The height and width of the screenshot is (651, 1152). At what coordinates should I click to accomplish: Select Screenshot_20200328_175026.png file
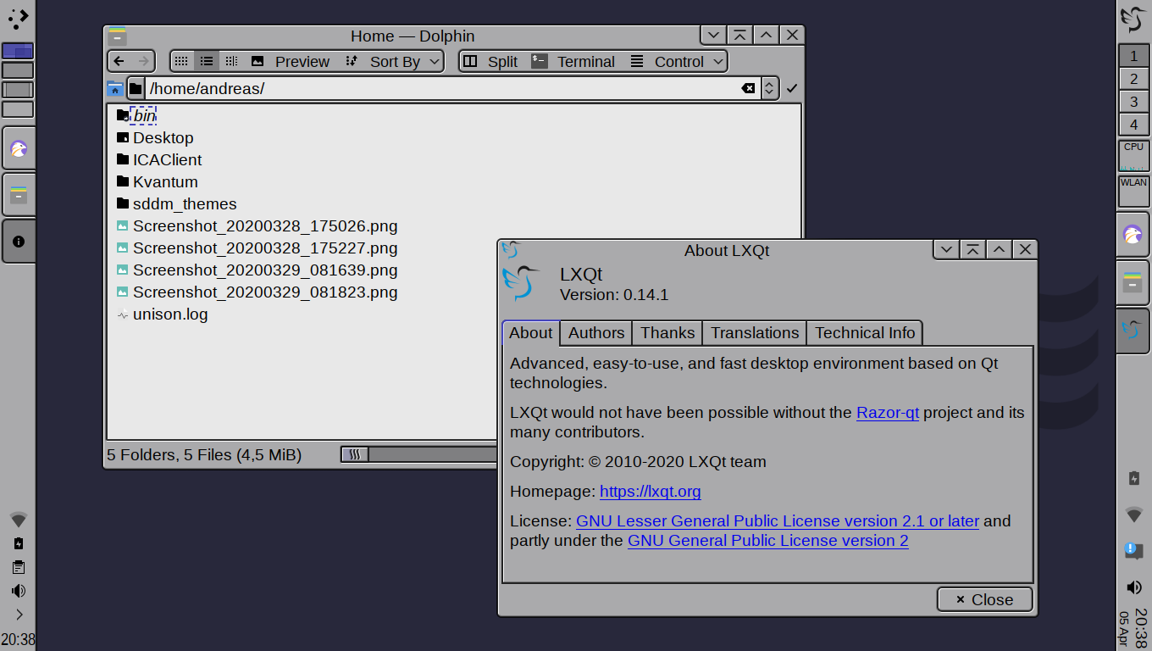coord(257,225)
